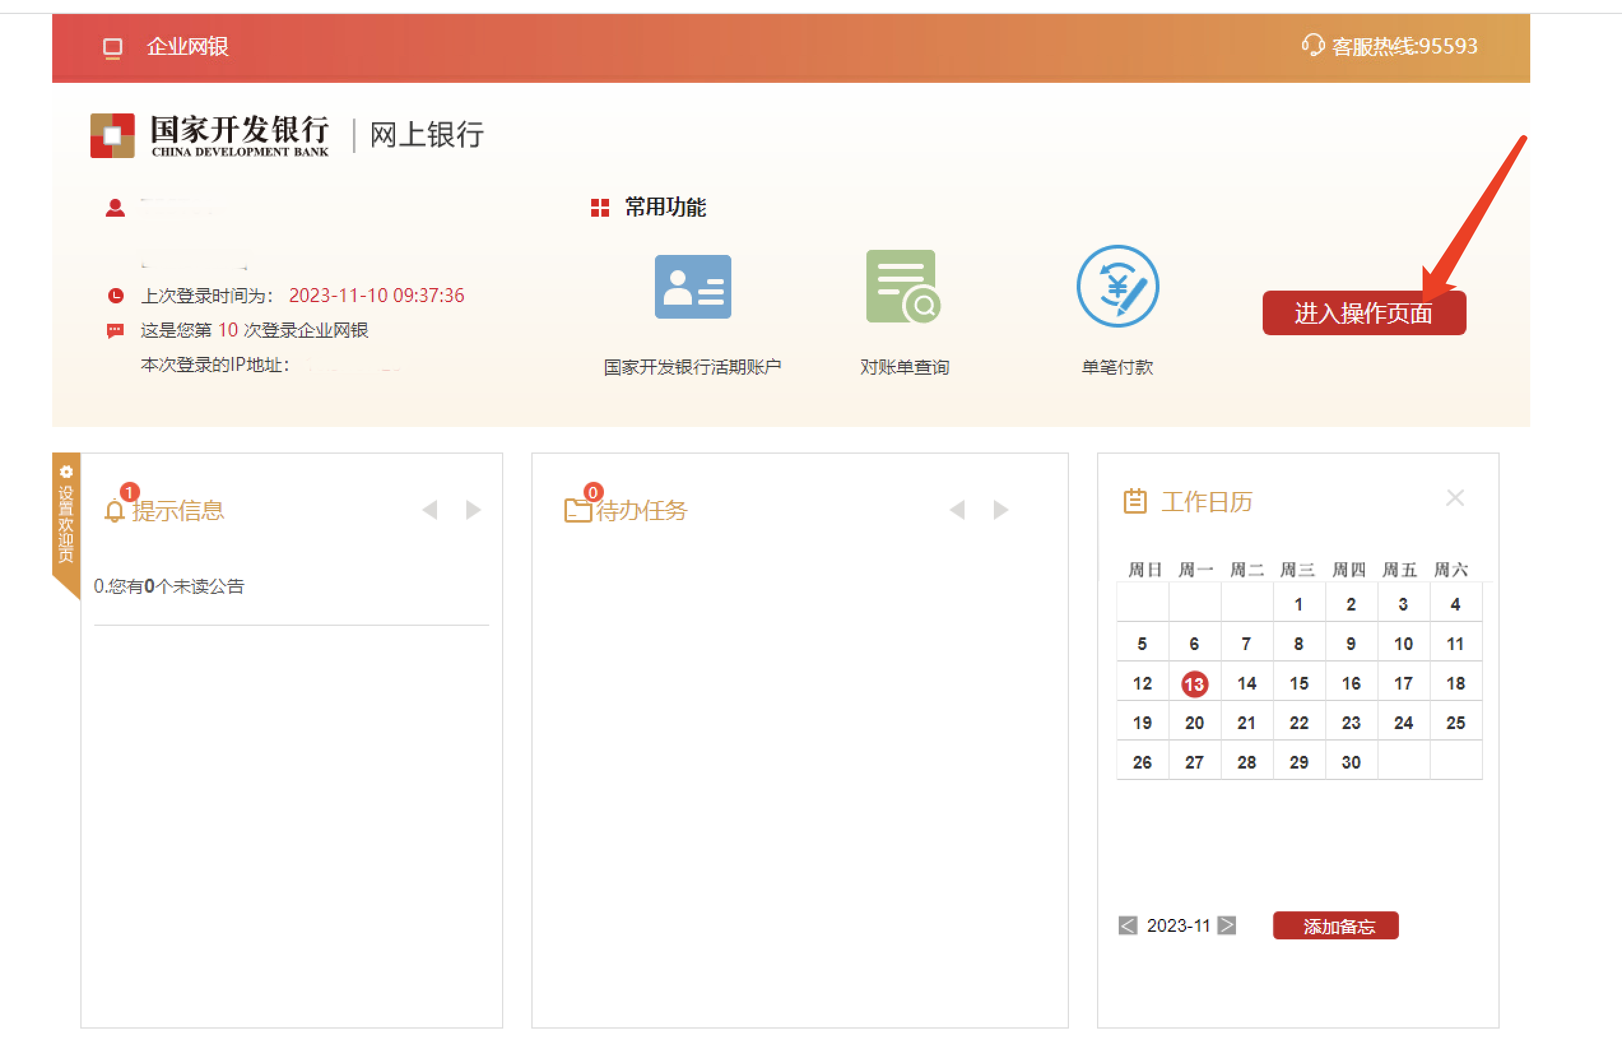Screen dimensions: 1622x1049
Task: Click the customer service headset icon
Action: [x=1312, y=46]
